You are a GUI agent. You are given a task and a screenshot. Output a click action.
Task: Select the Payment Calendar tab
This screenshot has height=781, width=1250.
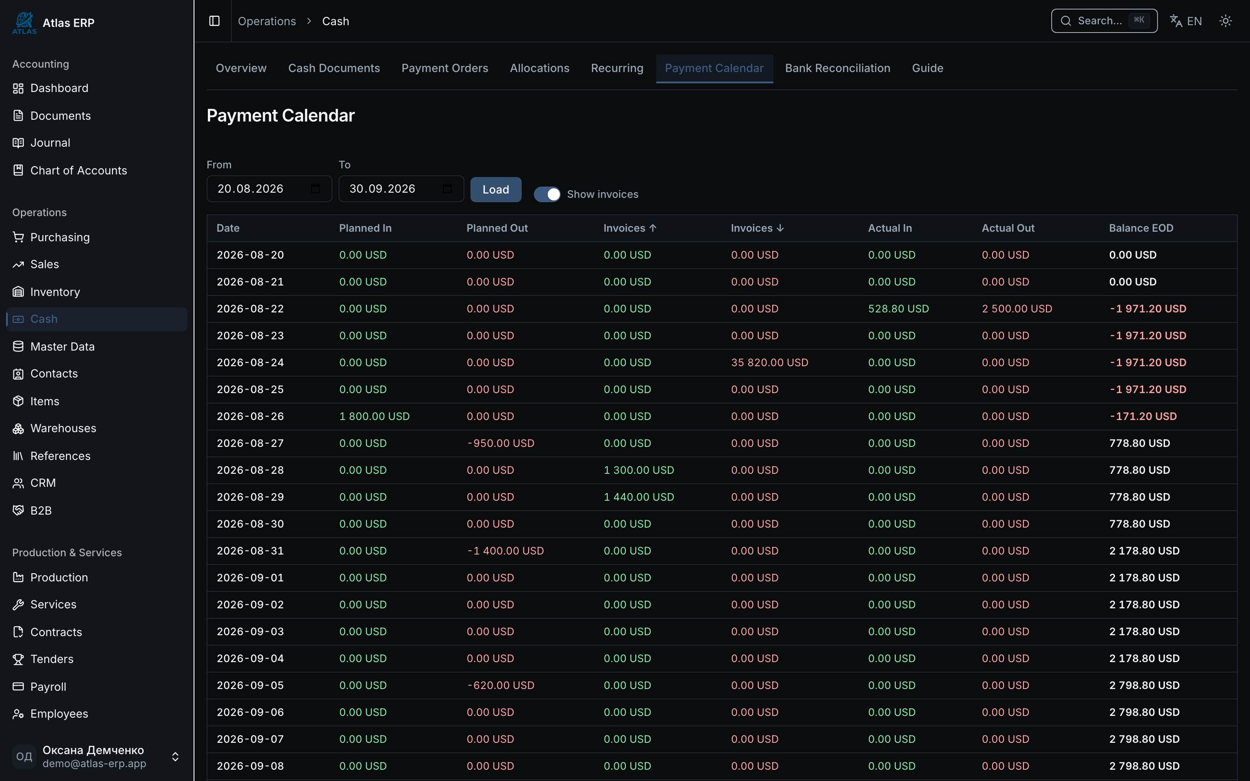(714, 68)
